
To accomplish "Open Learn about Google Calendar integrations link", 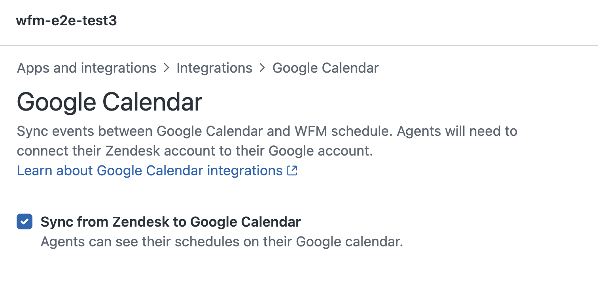I will [149, 171].
